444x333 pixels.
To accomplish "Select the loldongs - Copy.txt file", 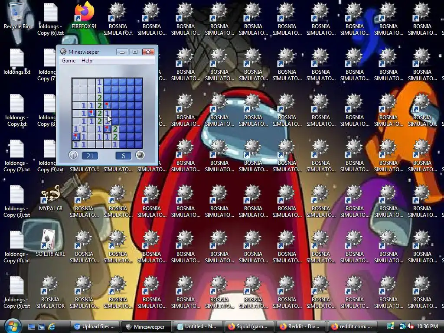I will pos(17,110).
